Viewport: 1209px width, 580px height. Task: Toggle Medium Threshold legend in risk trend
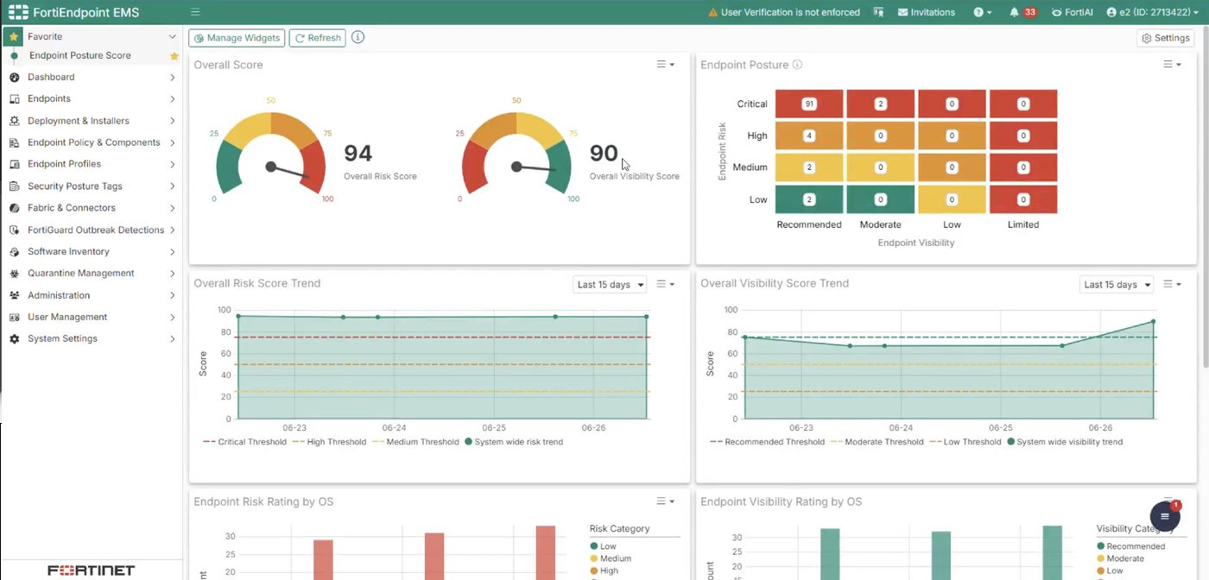pyautogui.click(x=416, y=442)
